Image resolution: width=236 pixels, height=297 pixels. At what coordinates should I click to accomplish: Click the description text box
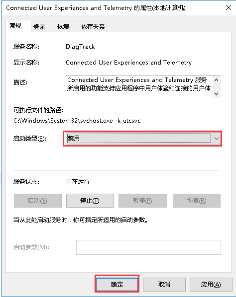139,86
